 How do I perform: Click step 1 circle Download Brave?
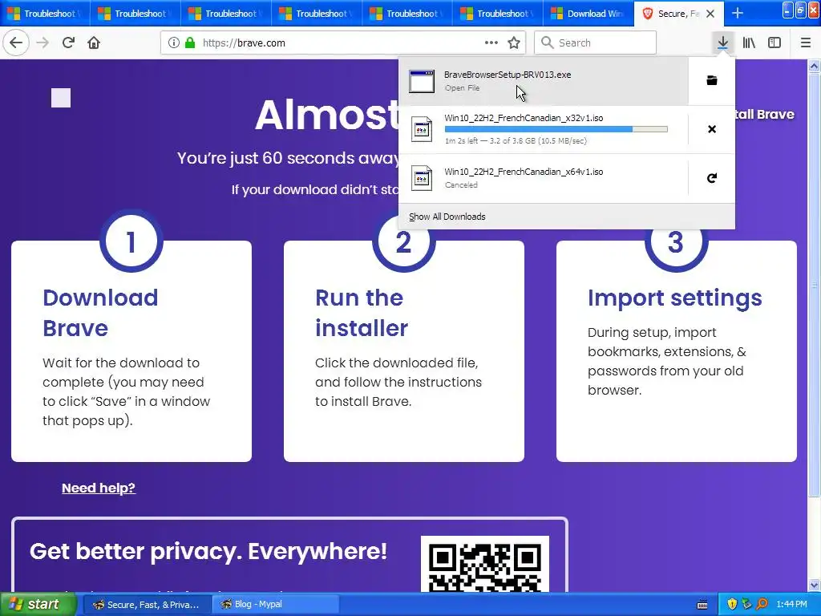[131, 241]
